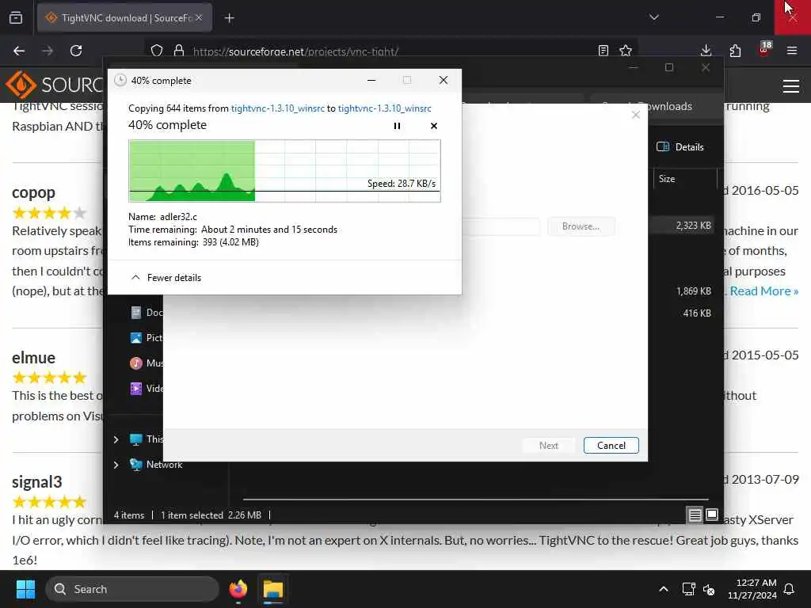Switch to details list view in Explorer
Viewport: 811px width, 608px height.
point(695,515)
